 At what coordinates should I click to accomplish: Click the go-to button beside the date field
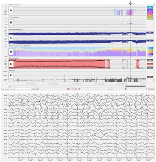coord(36,89)
